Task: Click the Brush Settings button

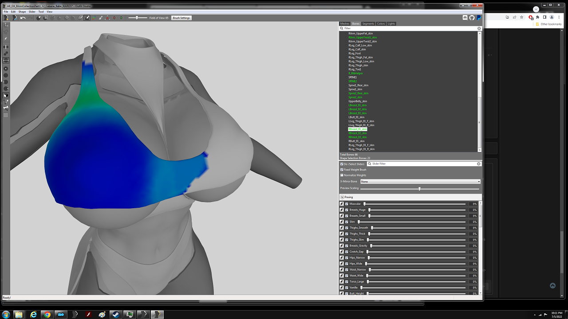Action: click(181, 18)
